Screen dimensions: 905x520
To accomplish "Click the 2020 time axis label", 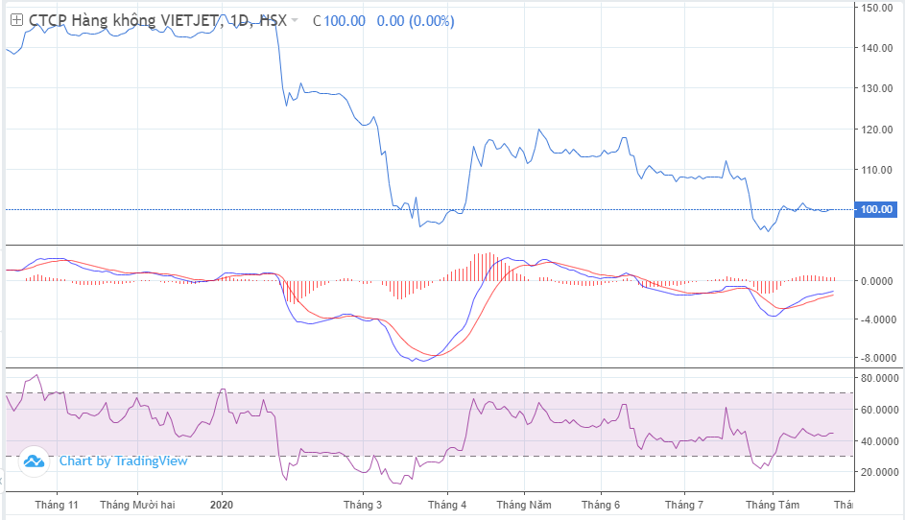I will coord(222,505).
